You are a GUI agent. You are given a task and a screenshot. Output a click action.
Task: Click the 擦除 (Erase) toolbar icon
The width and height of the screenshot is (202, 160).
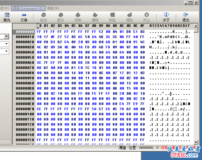coord(129,17)
